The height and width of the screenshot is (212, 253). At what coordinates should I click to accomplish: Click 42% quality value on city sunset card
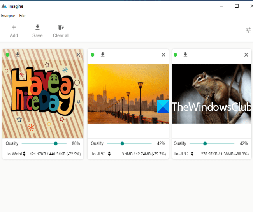point(161,143)
